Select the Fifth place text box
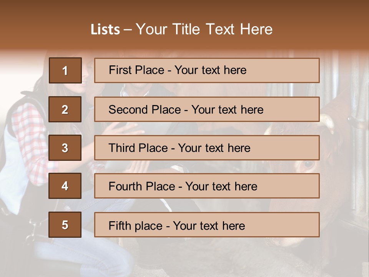Screen dimensions: 369x277 point(207,225)
